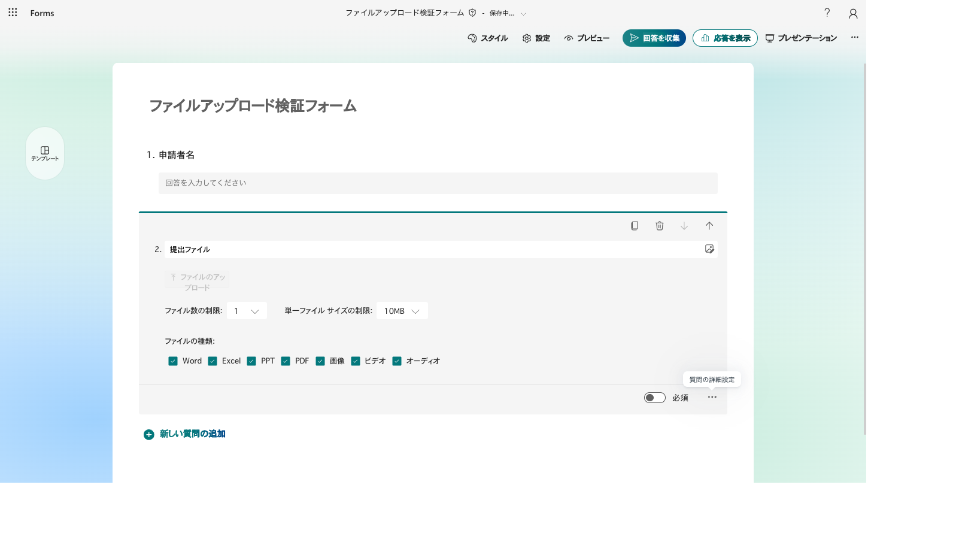Open the スタイル style menu
Screen dimensions: 962x536
click(x=487, y=38)
